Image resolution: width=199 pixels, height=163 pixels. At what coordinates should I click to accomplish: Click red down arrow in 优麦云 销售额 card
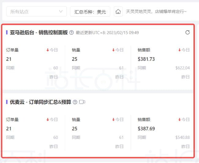pos(179,119)
